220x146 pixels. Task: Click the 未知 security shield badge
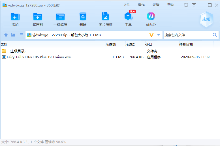(x=206, y=19)
